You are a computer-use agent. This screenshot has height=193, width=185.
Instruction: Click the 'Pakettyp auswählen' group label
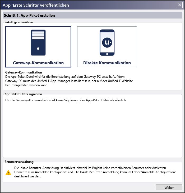coord(19,22)
